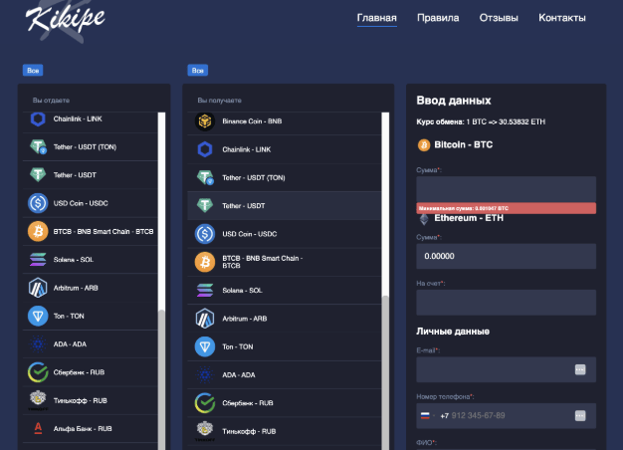Click the Tether USDT (TON) icon in the give list
The image size is (623, 450).
[x=38, y=146]
